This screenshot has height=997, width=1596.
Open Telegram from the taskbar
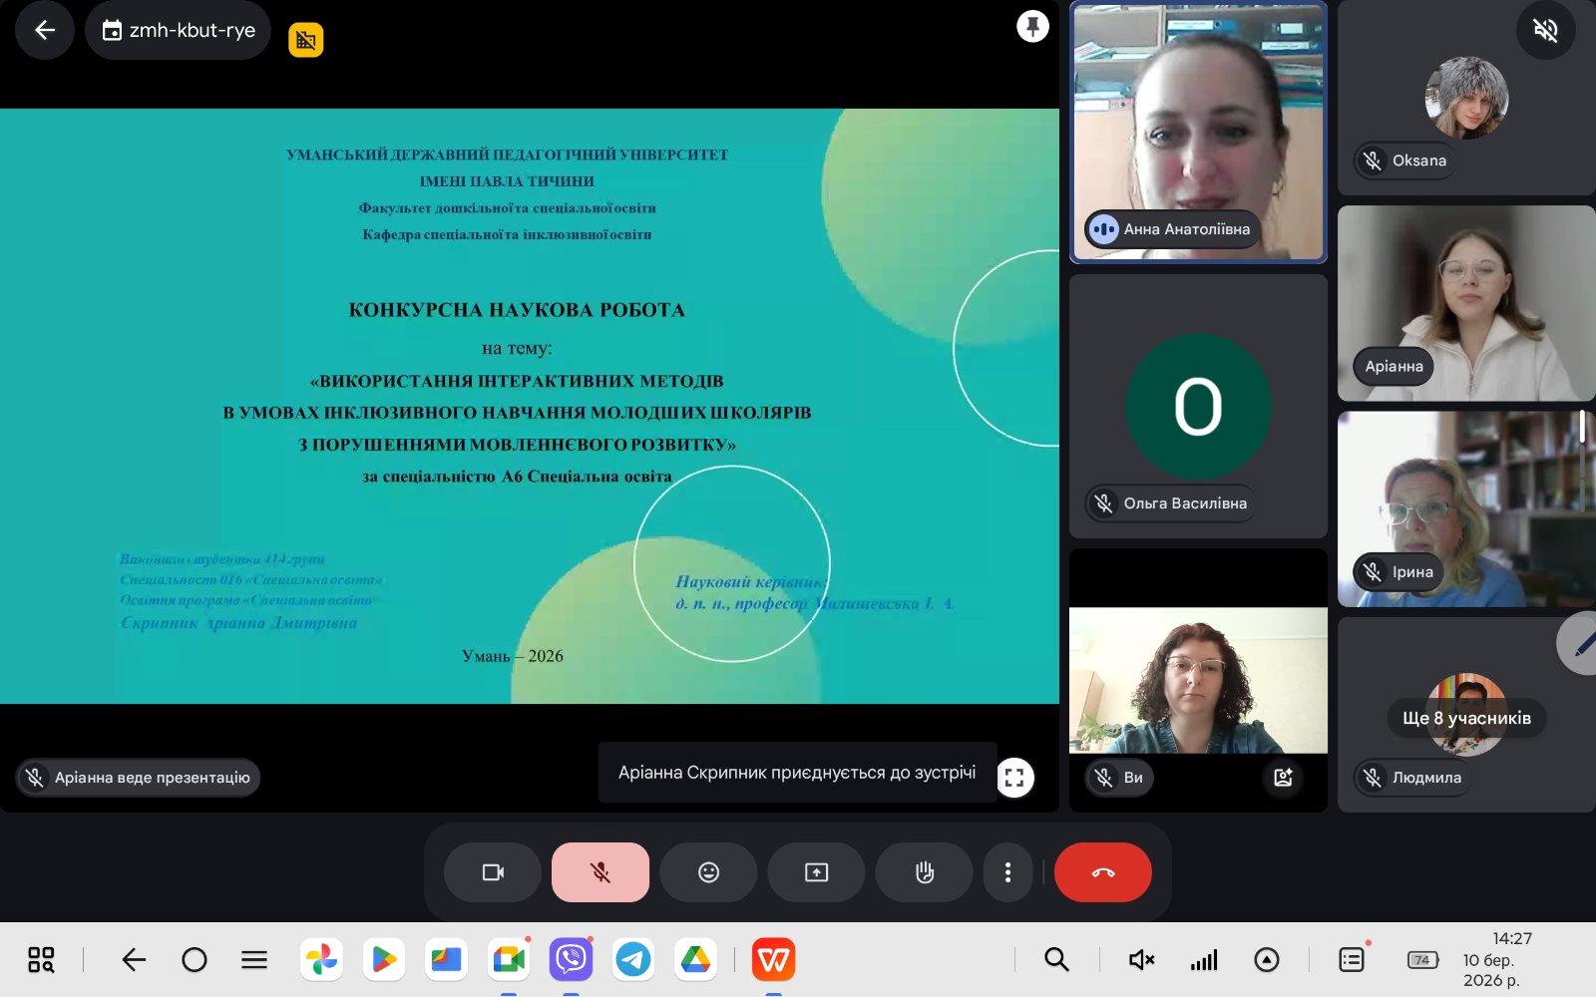click(x=633, y=960)
